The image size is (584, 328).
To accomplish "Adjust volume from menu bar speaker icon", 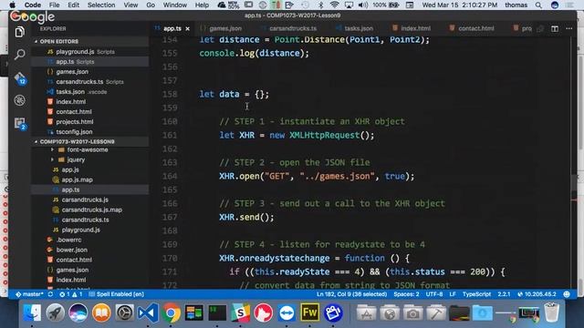I will [363, 5].
